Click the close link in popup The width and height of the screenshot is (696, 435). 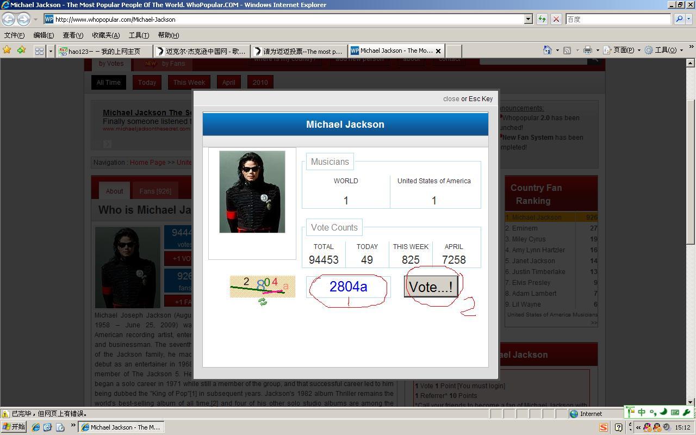tap(451, 99)
